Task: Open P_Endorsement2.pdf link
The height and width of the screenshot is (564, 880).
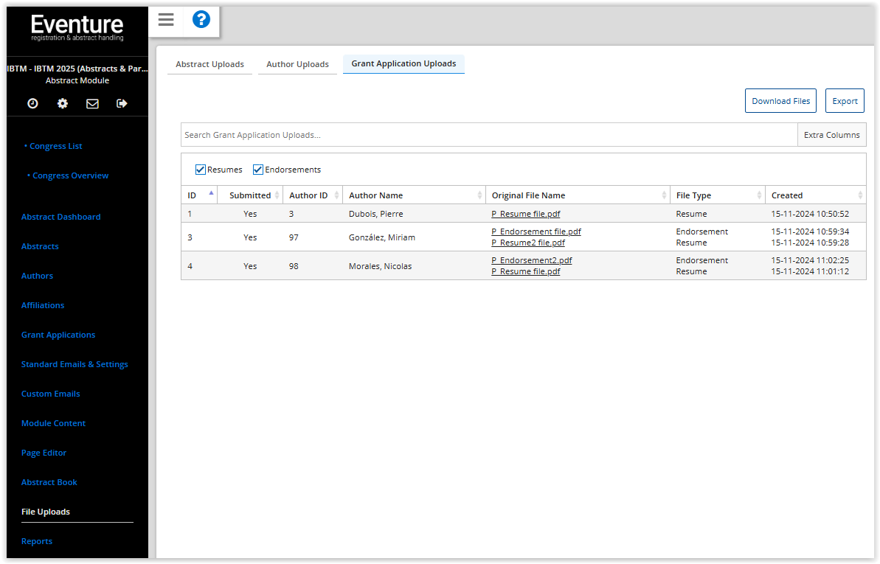Action: coord(532,260)
